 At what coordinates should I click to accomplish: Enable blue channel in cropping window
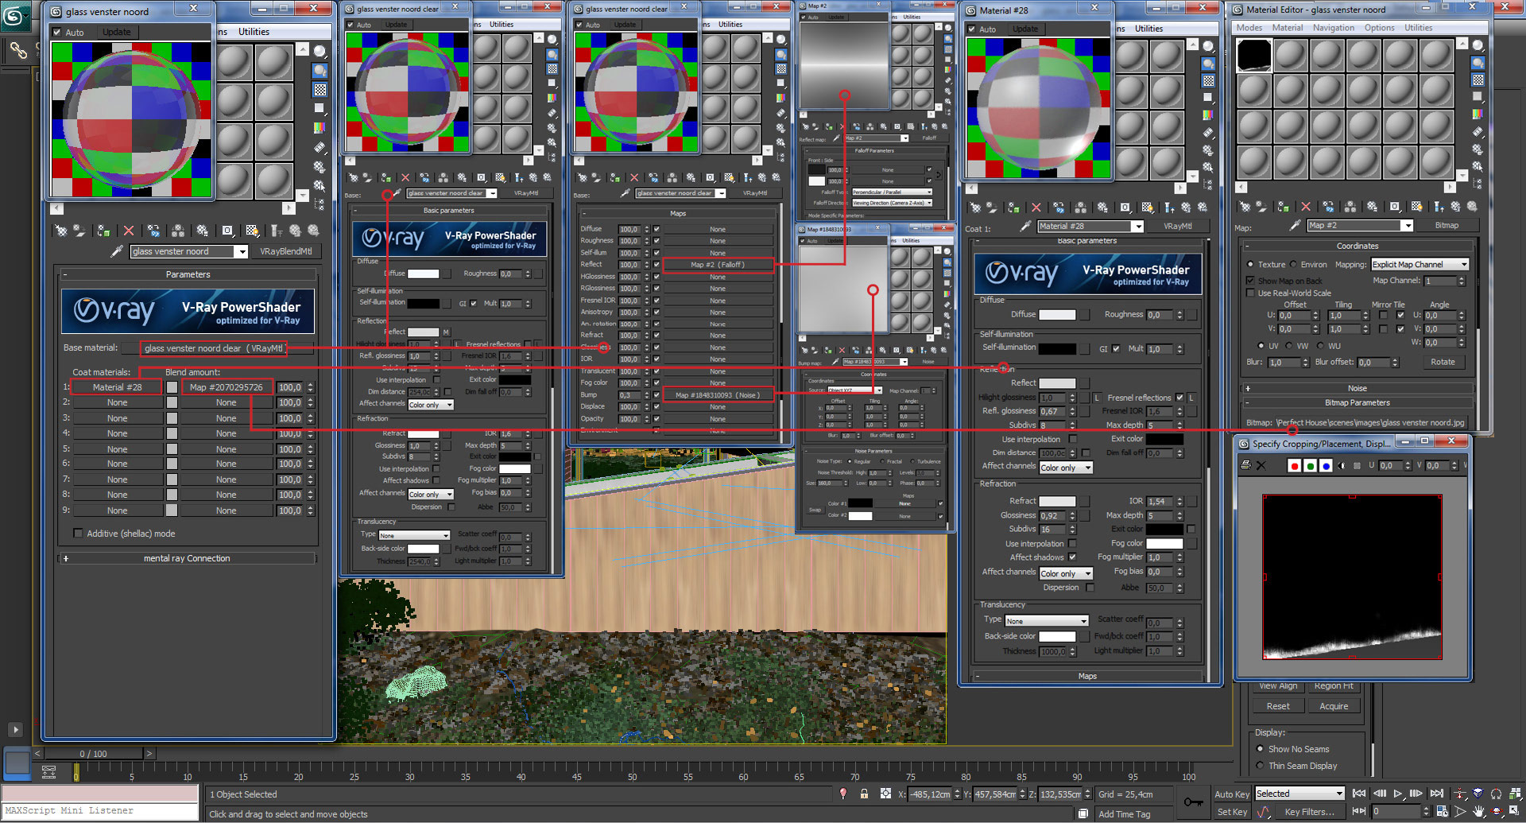1326,465
